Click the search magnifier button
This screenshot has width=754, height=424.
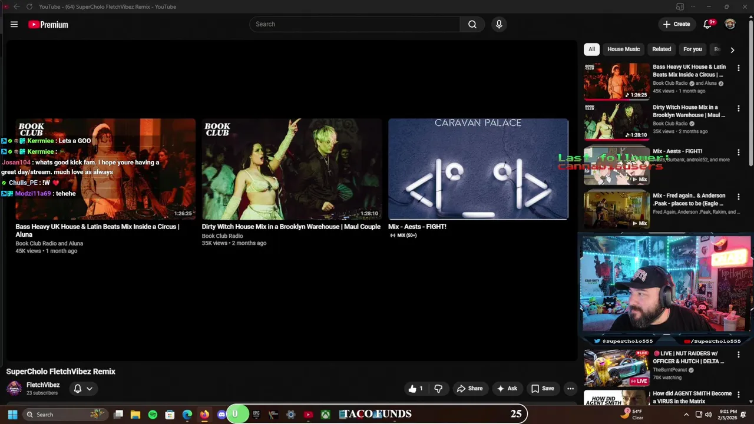pos(472,24)
